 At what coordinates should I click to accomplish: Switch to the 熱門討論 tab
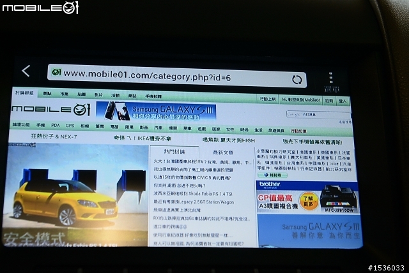(x=174, y=152)
